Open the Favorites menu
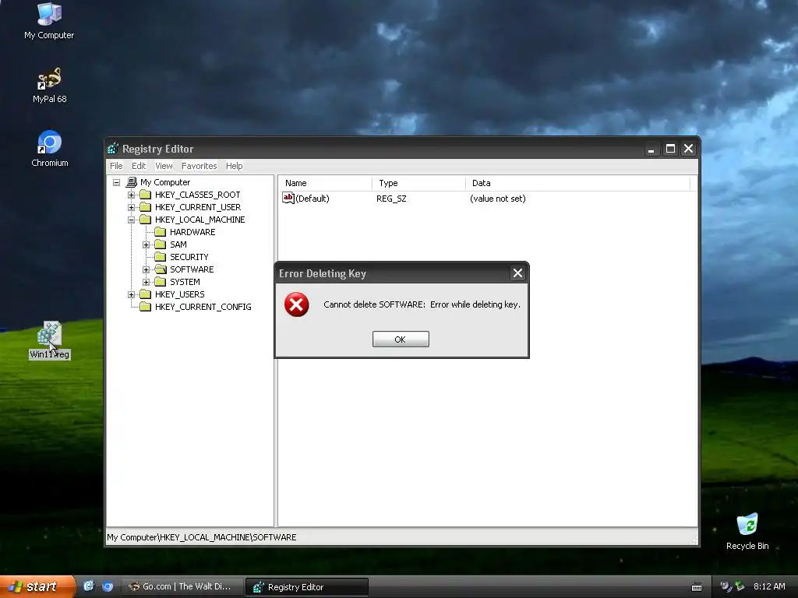The image size is (798, 598). coord(199,166)
